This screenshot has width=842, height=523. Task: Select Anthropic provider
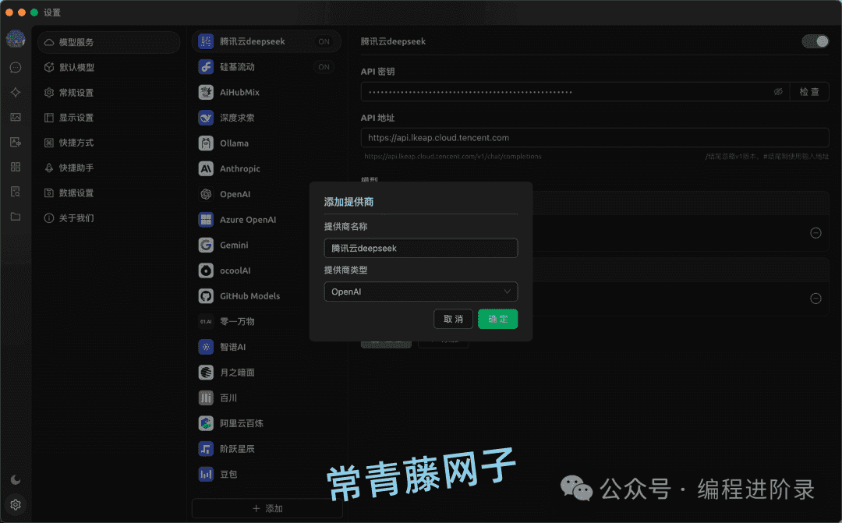pyautogui.click(x=266, y=168)
